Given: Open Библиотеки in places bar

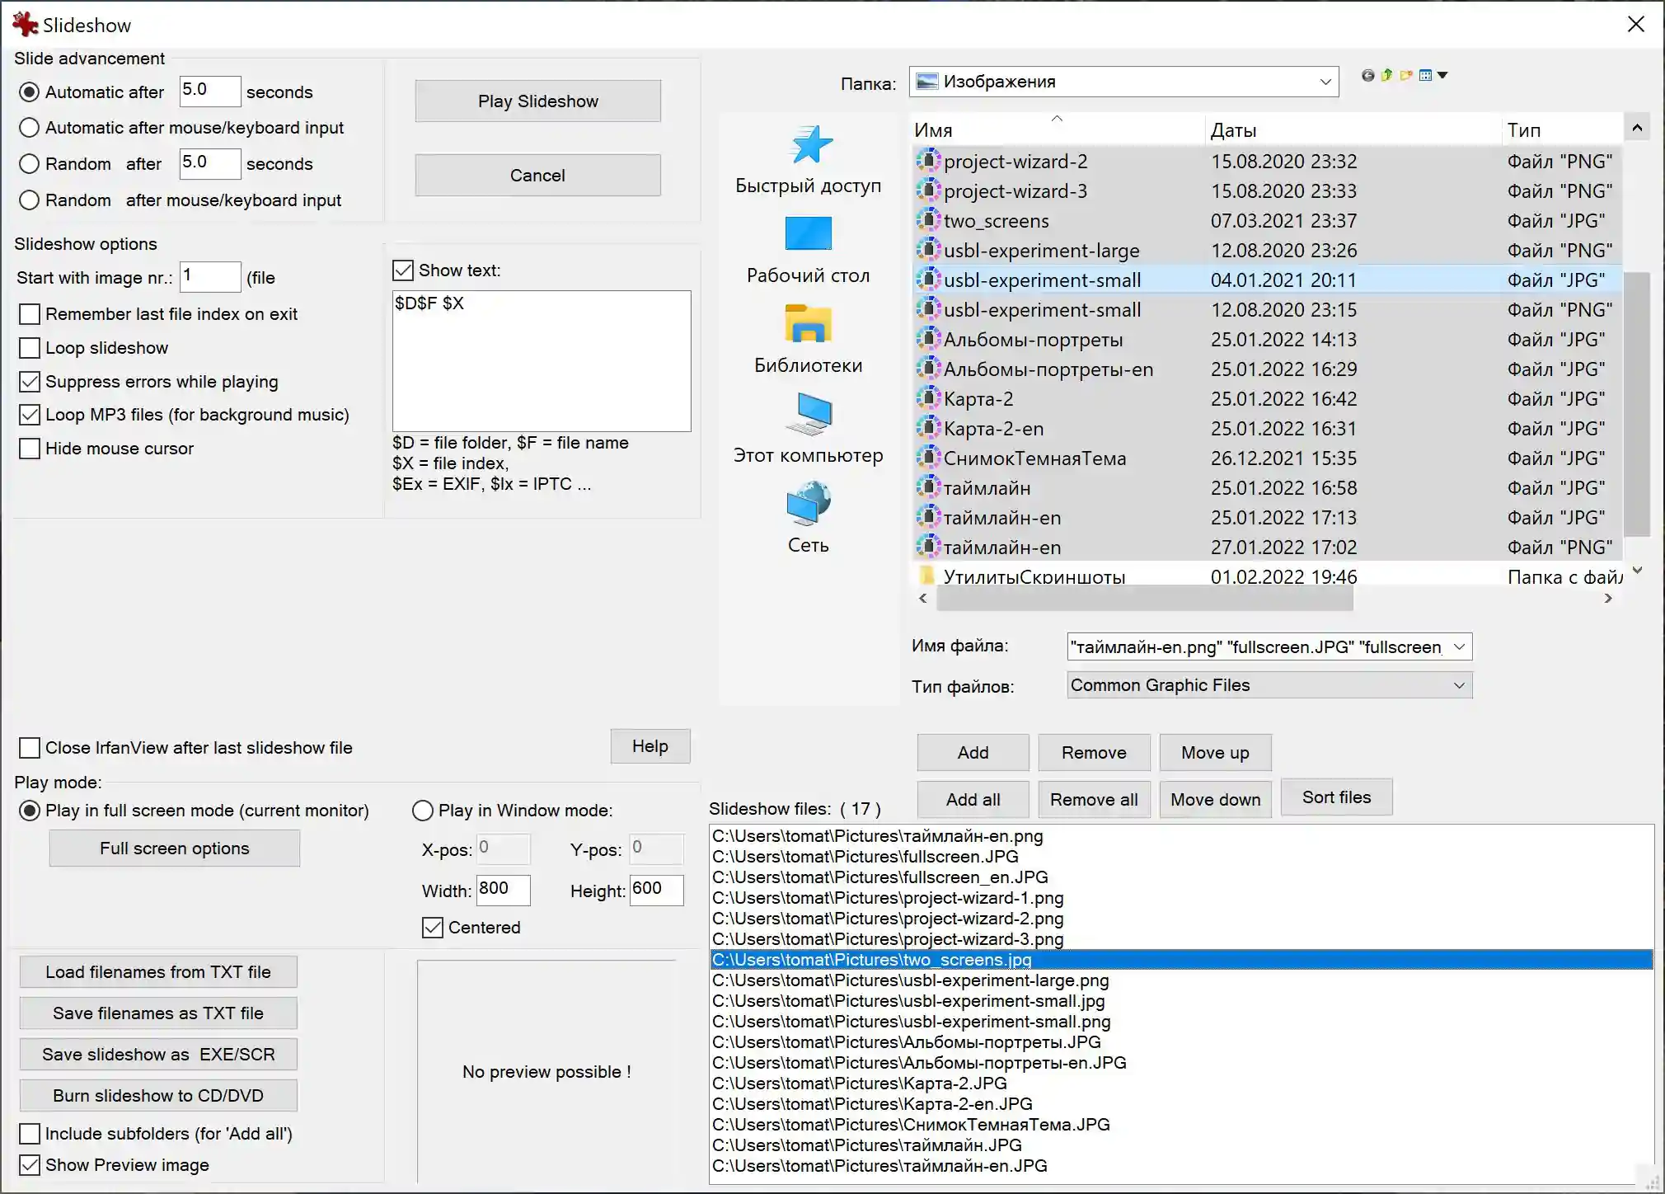Looking at the screenshot, I should 808,340.
